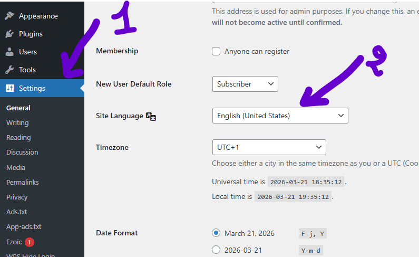Viewport: 419px width, 257px height.
Task: Click the Appearance paintbrush icon
Action: pos(9,16)
